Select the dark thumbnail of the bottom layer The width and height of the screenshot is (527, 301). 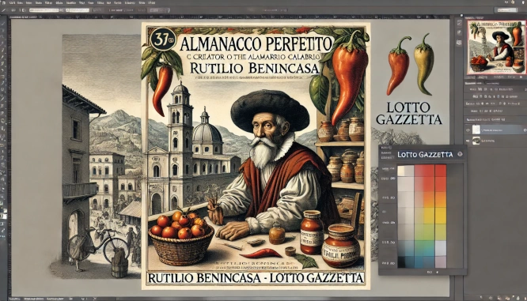coord(476,141)
